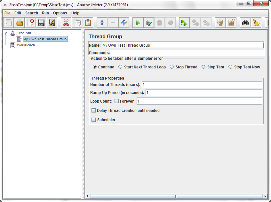Copy the selected element icon
The image size is (271, 202).
77,23
